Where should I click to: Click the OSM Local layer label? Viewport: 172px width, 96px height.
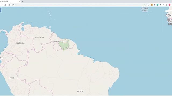(169, 11)
